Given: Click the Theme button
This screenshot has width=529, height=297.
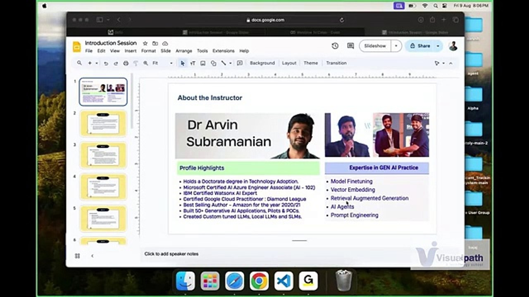Looking at the screenshot, I should pyautogui.click(x=311, y=63).
